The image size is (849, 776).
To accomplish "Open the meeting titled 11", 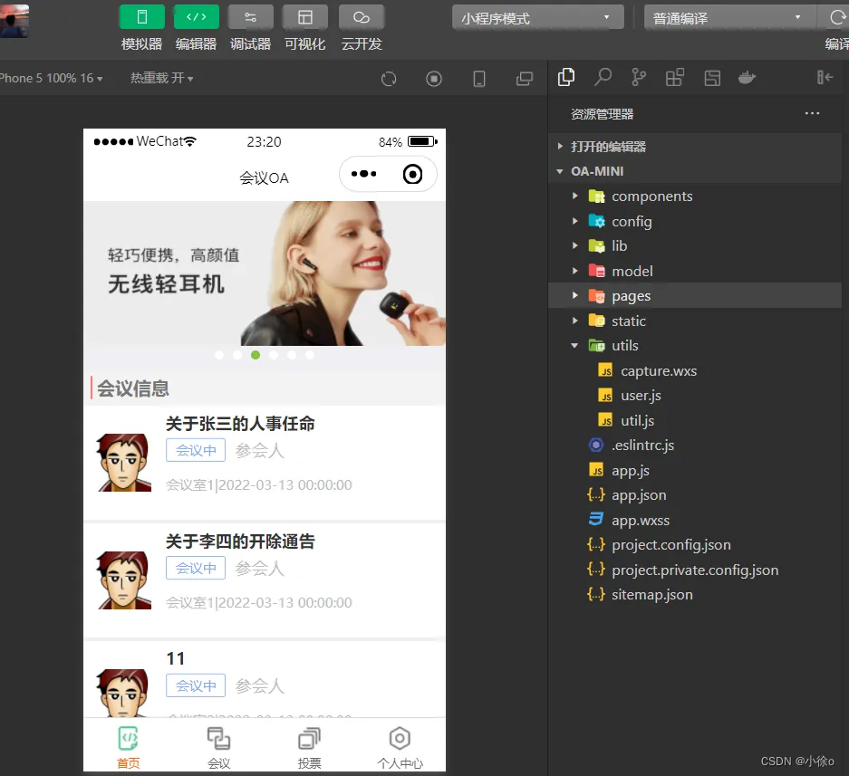I will coord(265,680).
